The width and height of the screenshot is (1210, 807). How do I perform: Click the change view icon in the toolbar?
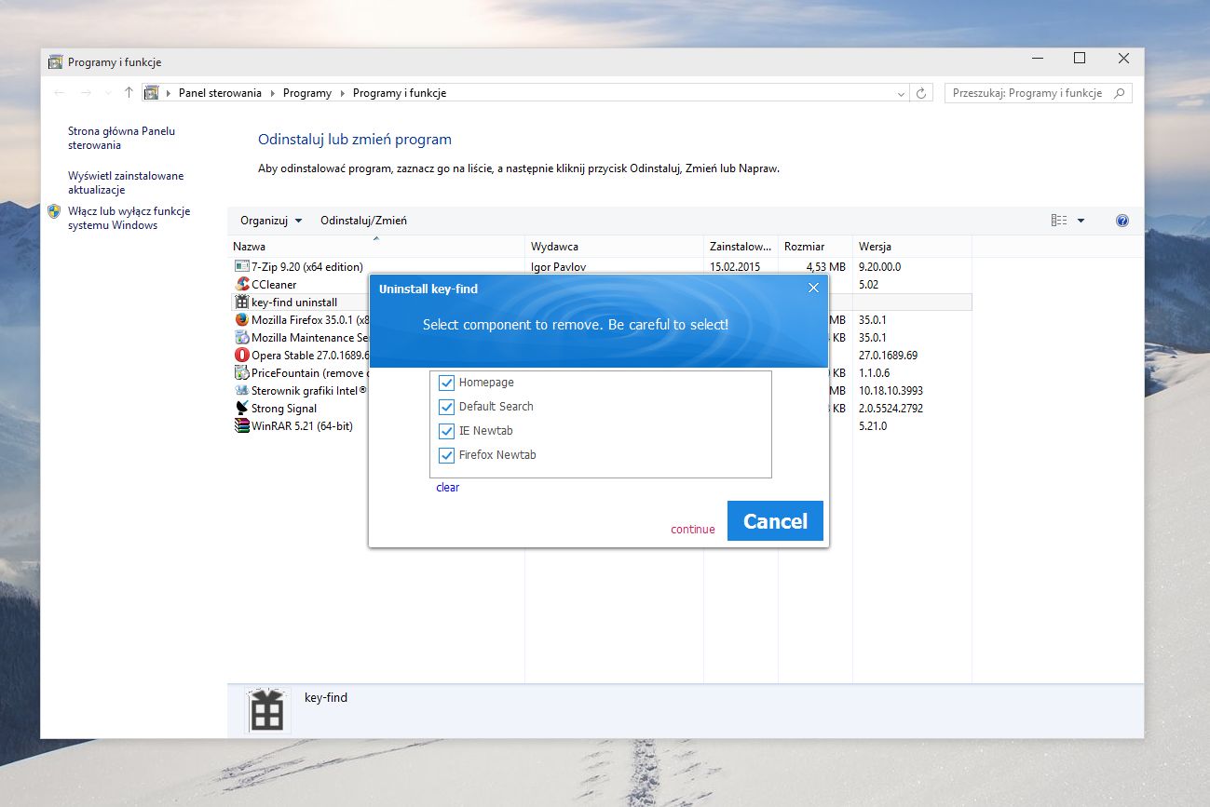tap(1059, 221)
